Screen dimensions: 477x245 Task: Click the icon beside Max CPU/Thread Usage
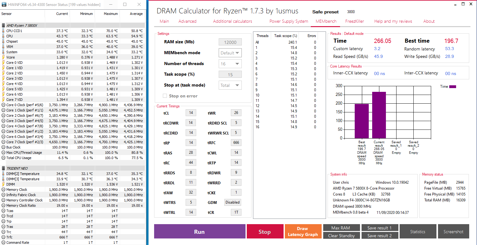point(3,153)
